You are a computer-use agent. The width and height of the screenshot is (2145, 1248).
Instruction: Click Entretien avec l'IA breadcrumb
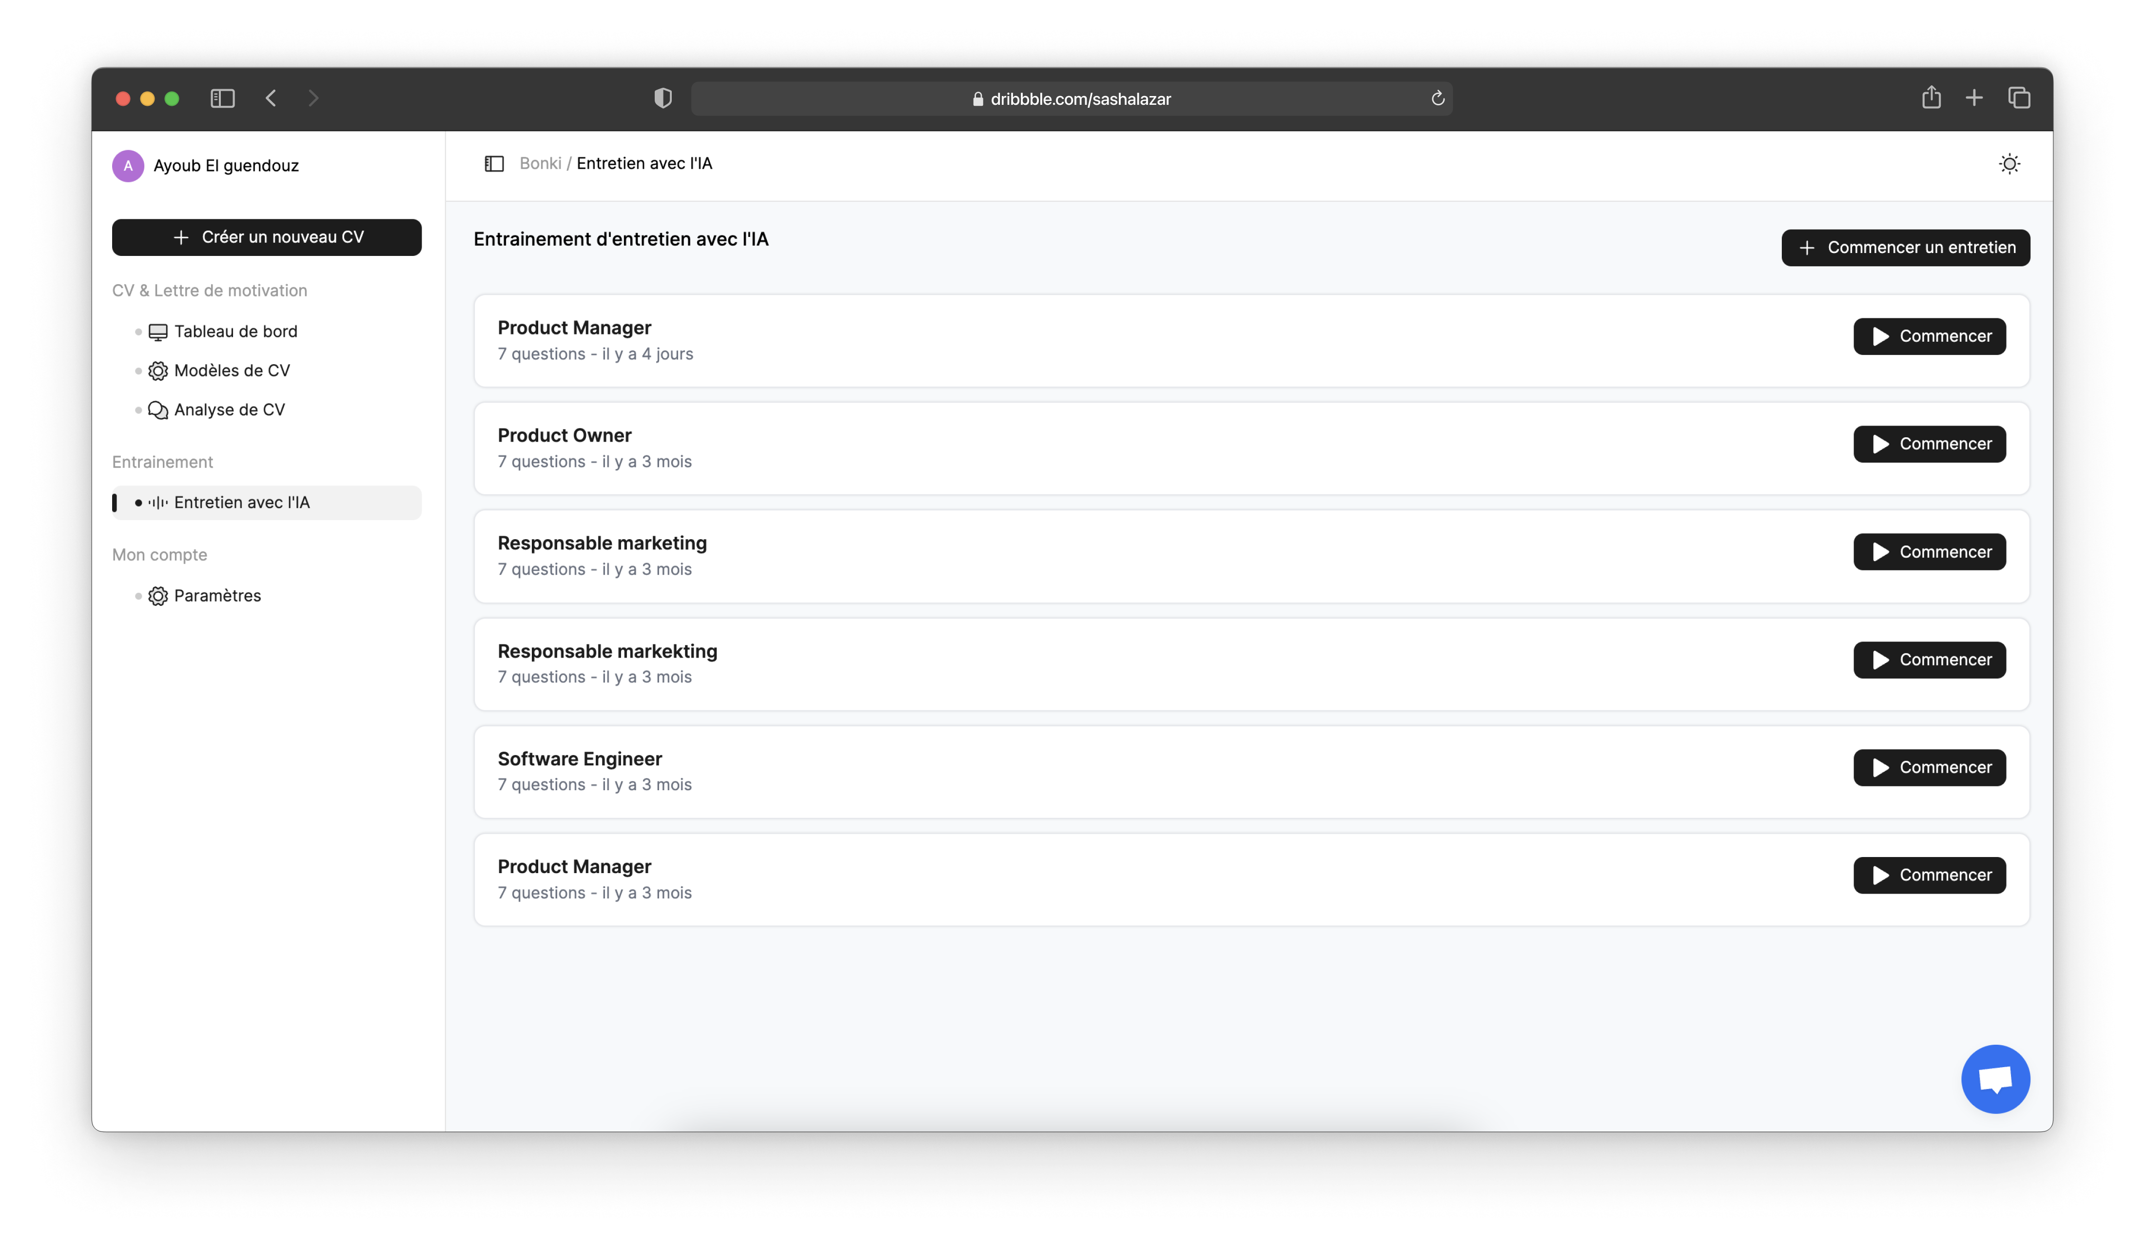click(644, 163)
